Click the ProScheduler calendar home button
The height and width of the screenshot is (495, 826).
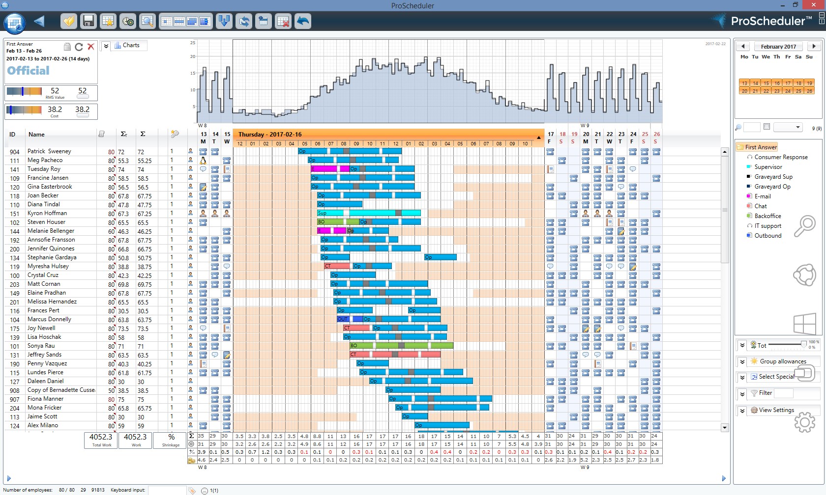[14, 23]
